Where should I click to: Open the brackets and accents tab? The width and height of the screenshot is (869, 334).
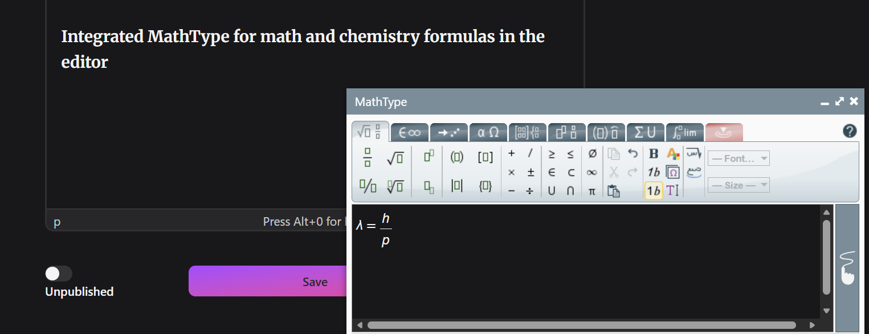tap(606, 132)
